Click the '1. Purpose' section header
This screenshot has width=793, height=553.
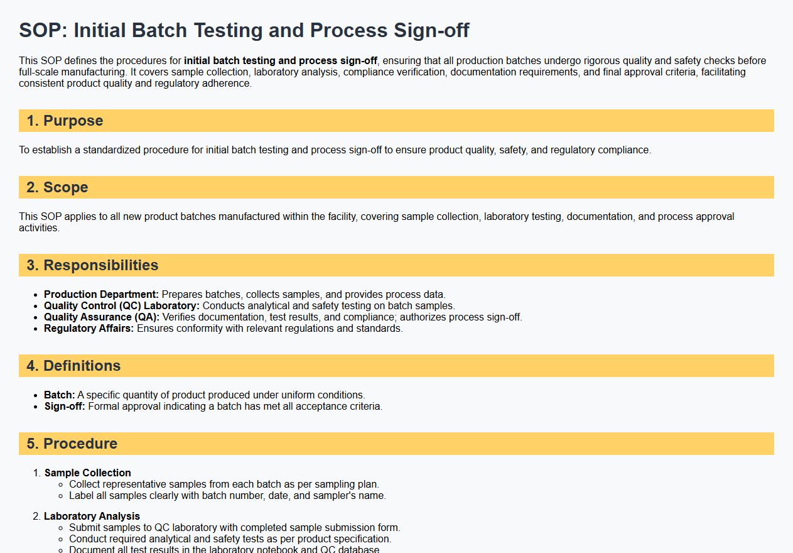pyautogui.click(x=65, y=121)
